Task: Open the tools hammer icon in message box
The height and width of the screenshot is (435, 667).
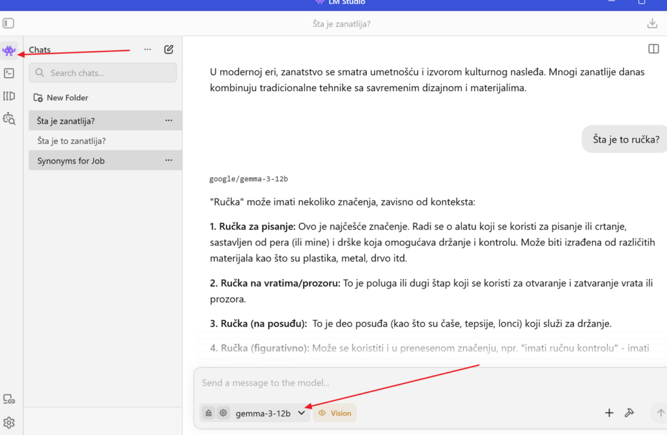Action: [629, 413]
